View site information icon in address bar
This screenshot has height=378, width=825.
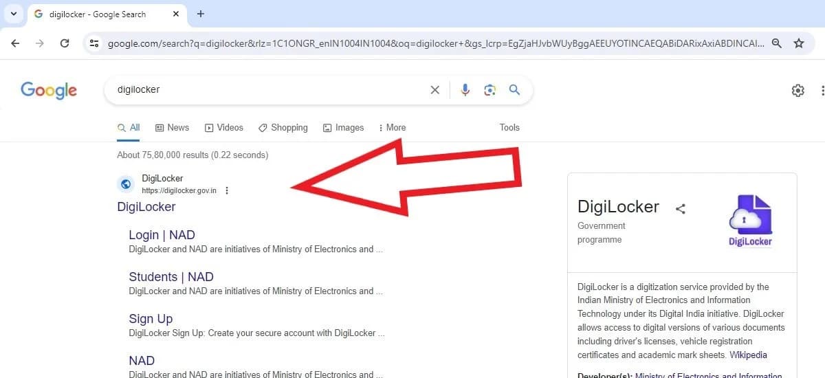[95, 43]
